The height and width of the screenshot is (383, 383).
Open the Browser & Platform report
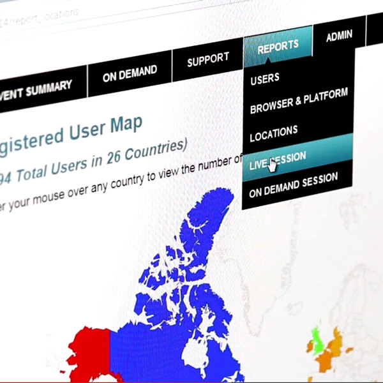(x=298, y=101)
